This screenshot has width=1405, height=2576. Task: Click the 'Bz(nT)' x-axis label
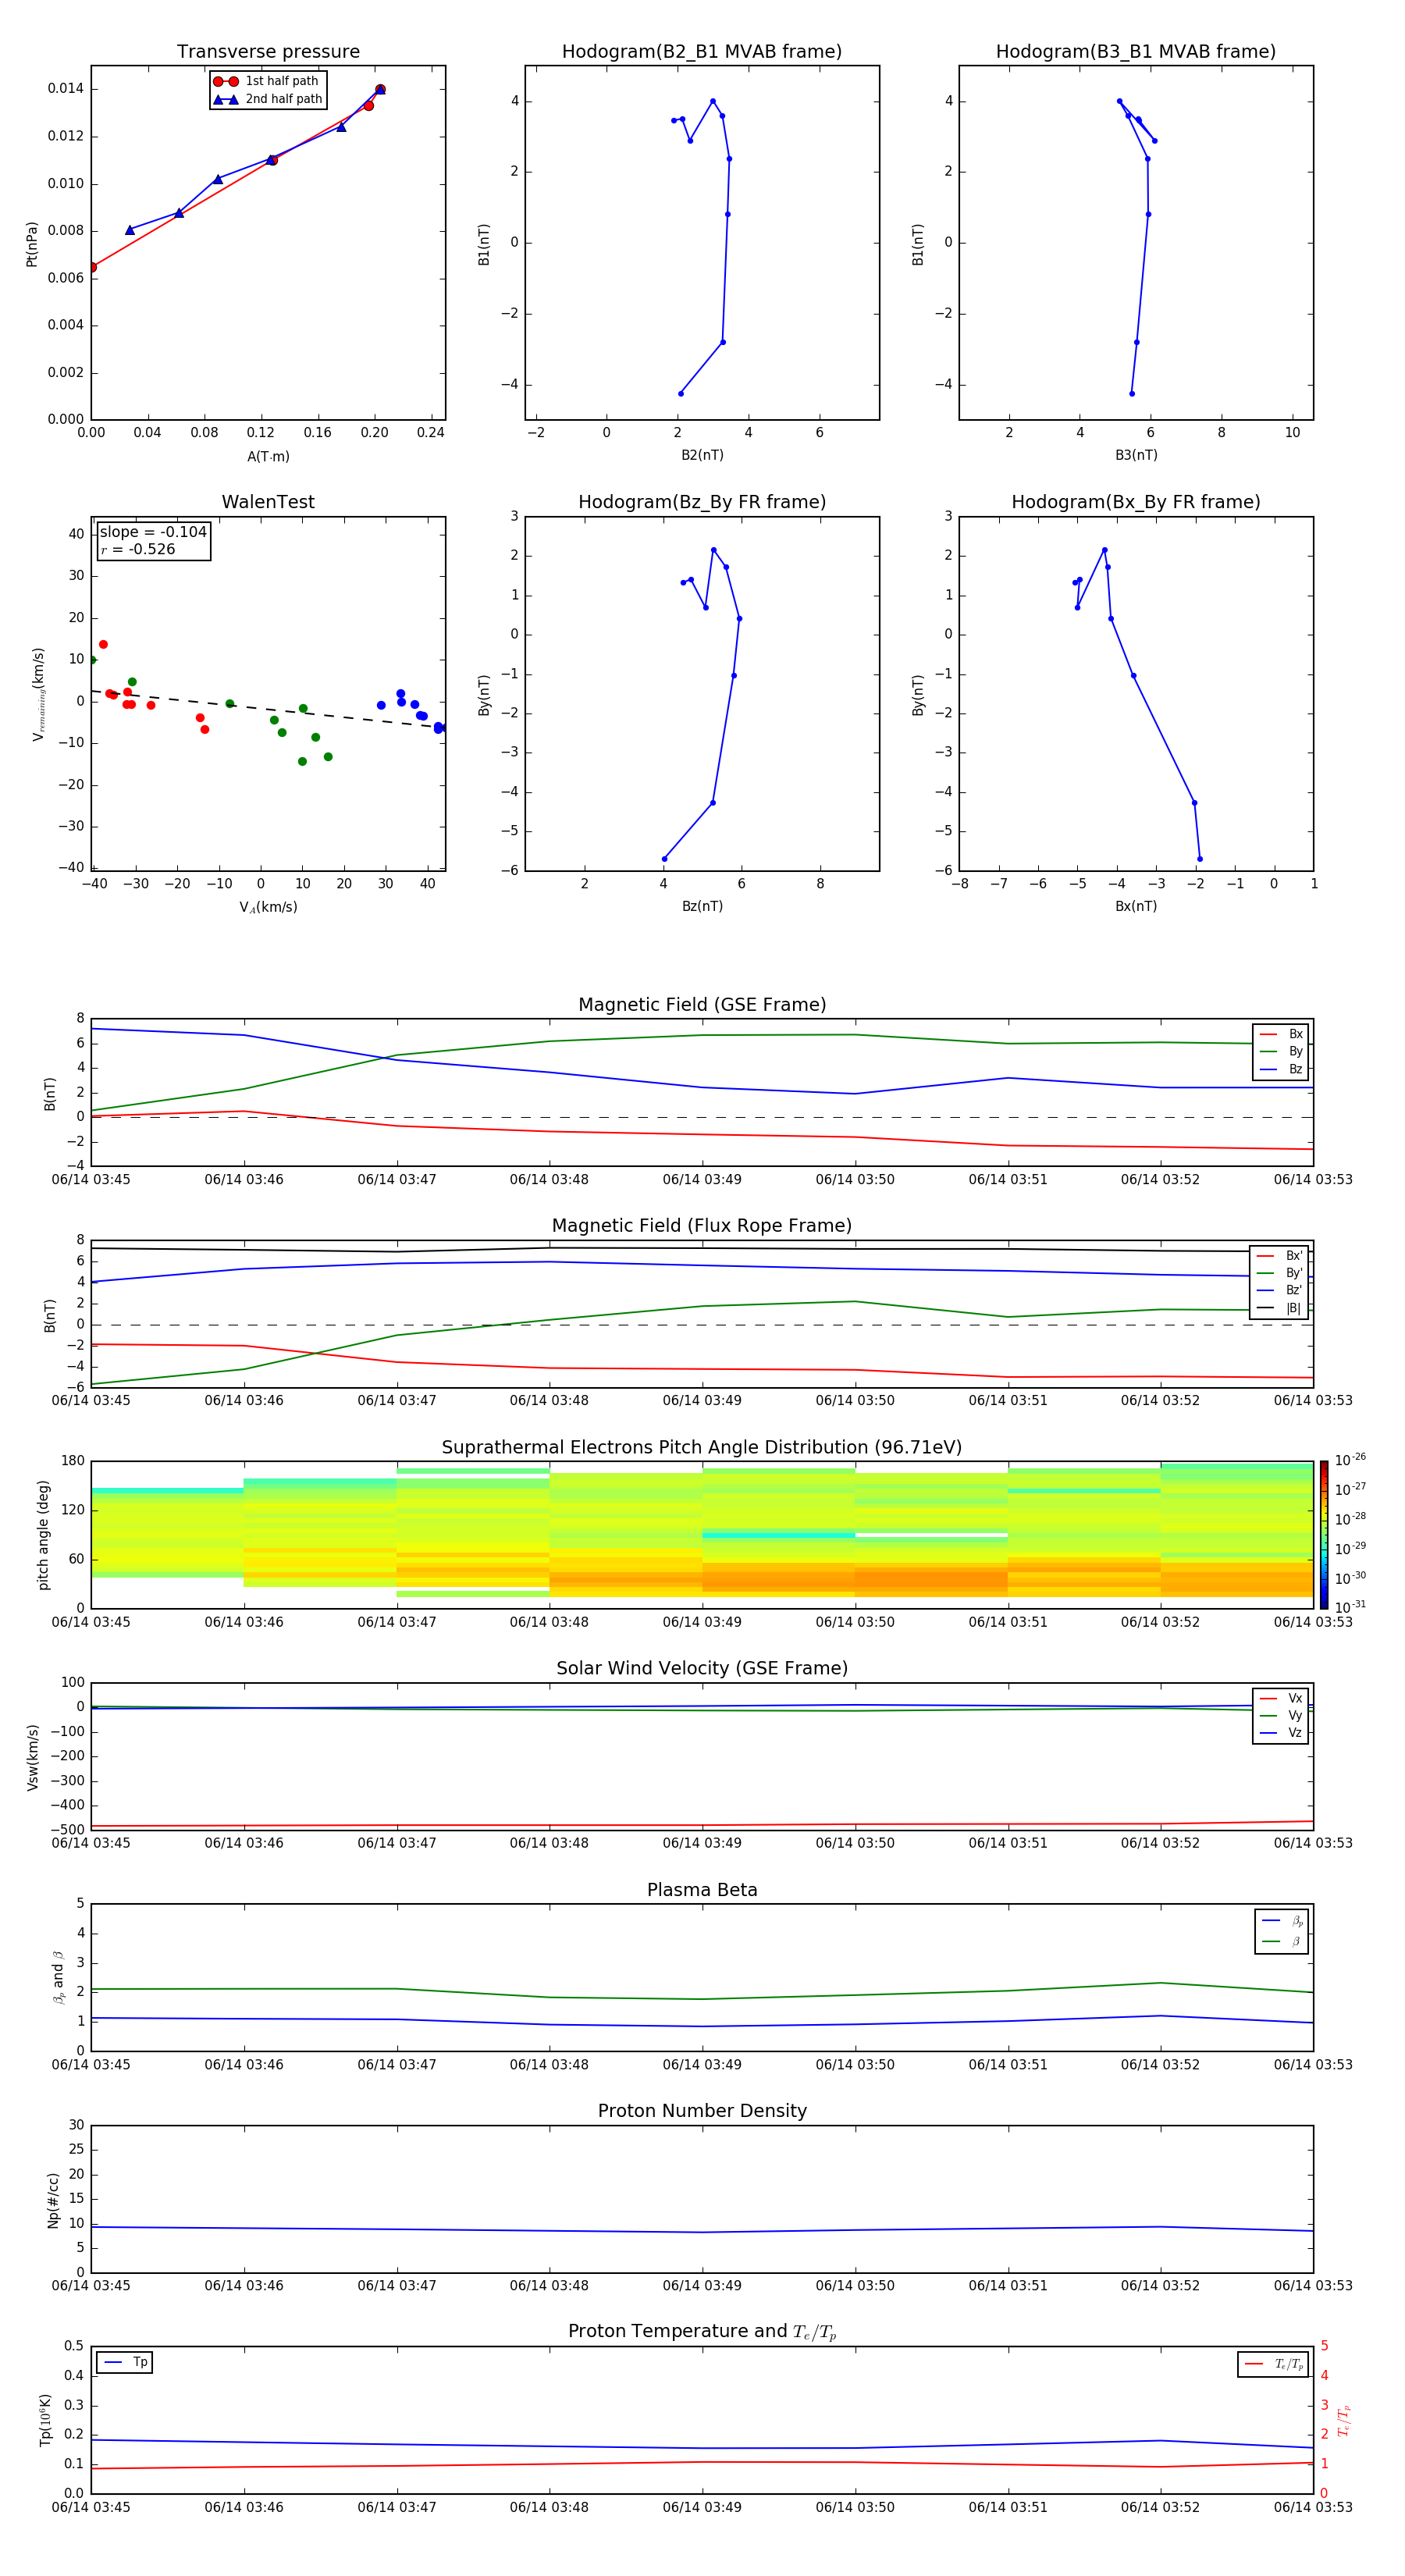[x=702, y=906]
